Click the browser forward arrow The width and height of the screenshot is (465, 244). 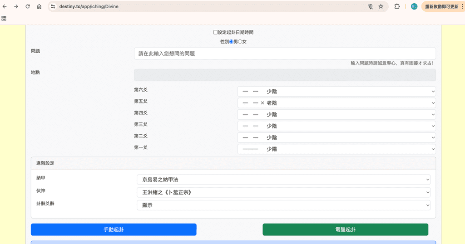click(x=16, y=7)
